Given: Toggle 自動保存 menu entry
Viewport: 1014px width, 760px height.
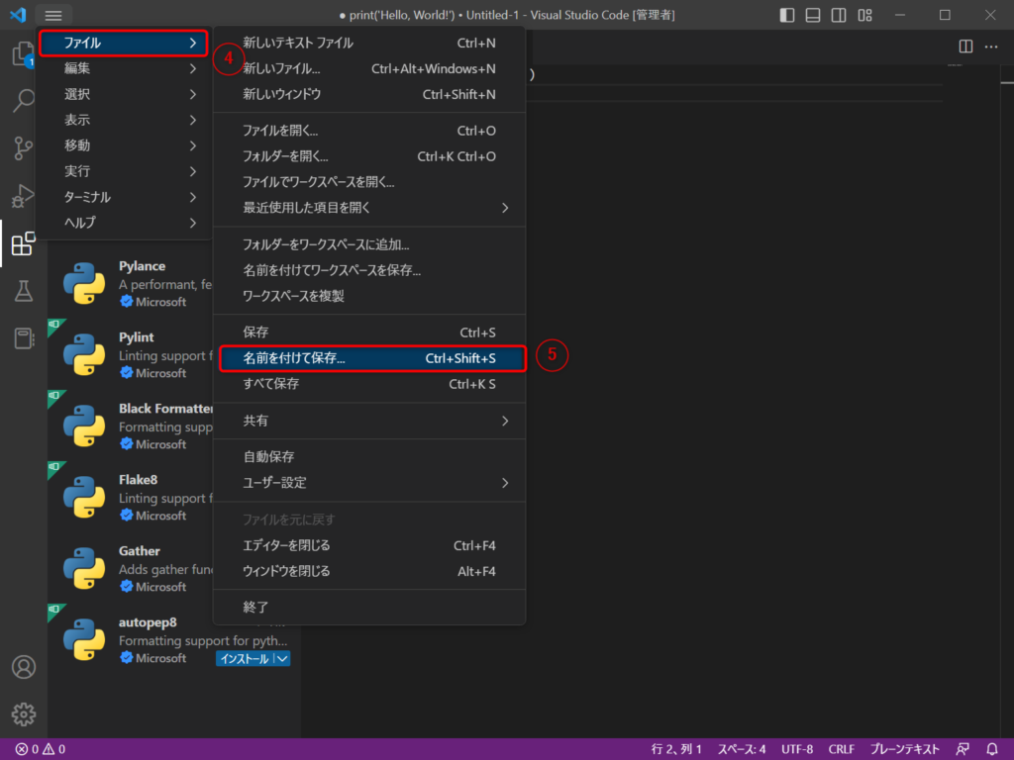Looking at the screenshot, I should click(369, 457).
